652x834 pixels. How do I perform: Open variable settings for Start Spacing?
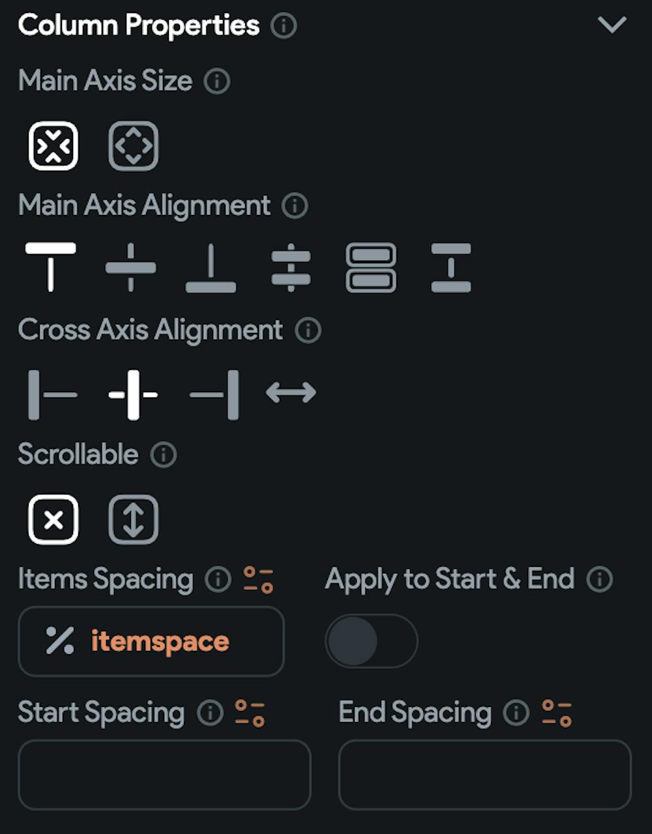click(250, 713)
